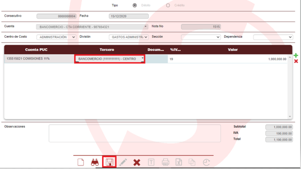The width and height of the screenshot is (301, 169).
Task: Export with the Excel sheet icon
Action: (178, 162)
